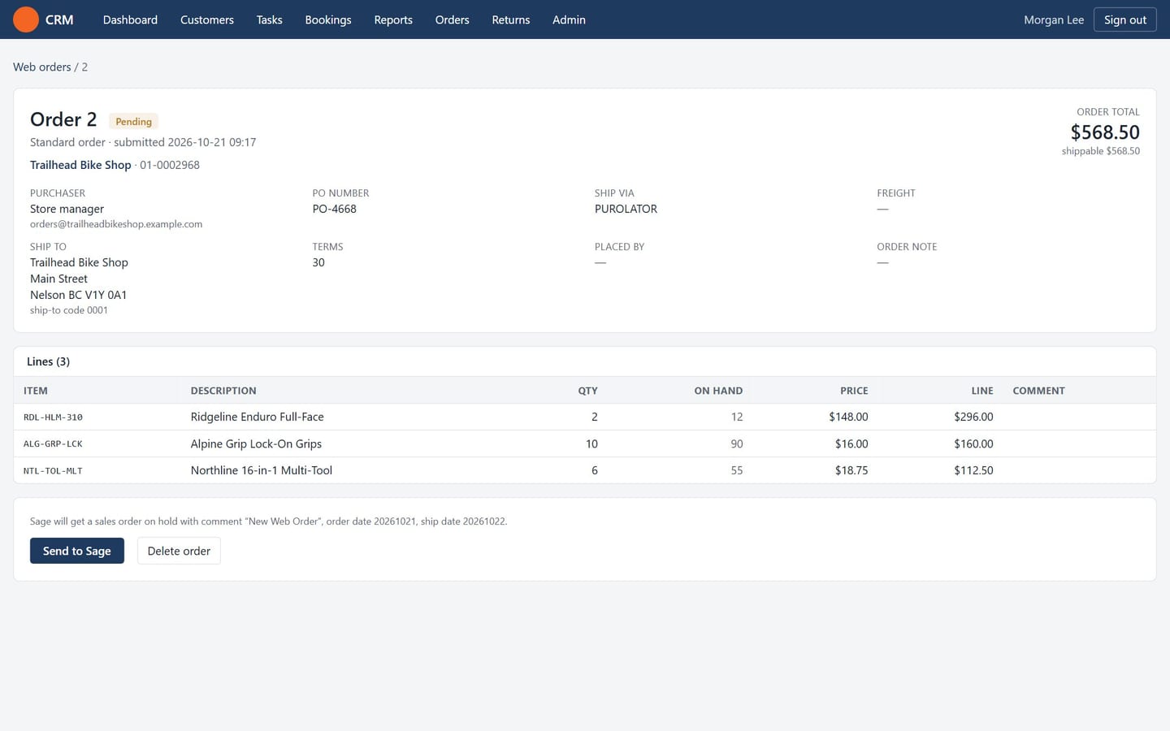Click the ON HAND column header
The image size is (1170, 731).
coord(718,391)
